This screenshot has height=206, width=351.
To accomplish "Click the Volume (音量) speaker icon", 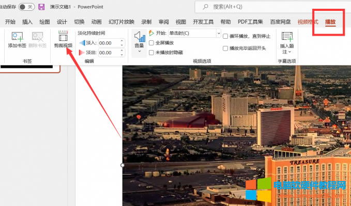I will click(139, 37).
